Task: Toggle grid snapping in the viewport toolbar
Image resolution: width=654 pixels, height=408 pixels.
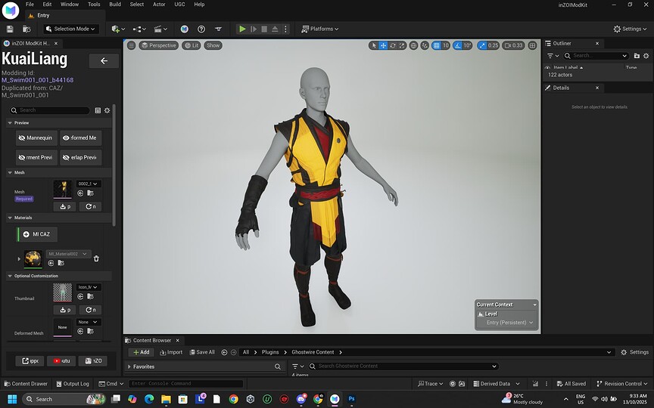Action: pyautogui.click(x=436, y=45)
